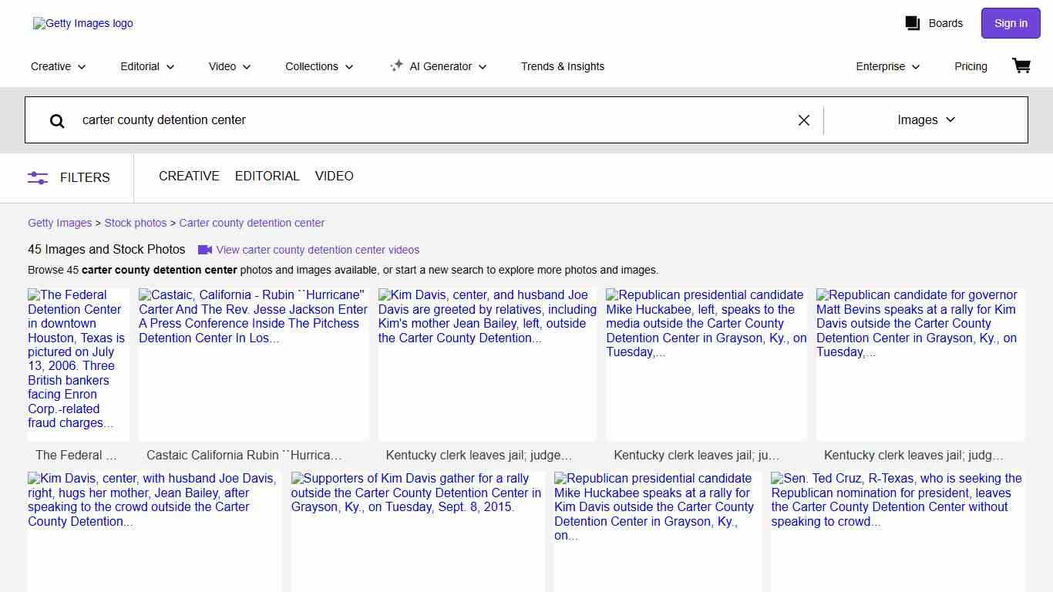Expand the Creative dropdown menu
Screen dimensions: 1053x592
pos(59,66)
